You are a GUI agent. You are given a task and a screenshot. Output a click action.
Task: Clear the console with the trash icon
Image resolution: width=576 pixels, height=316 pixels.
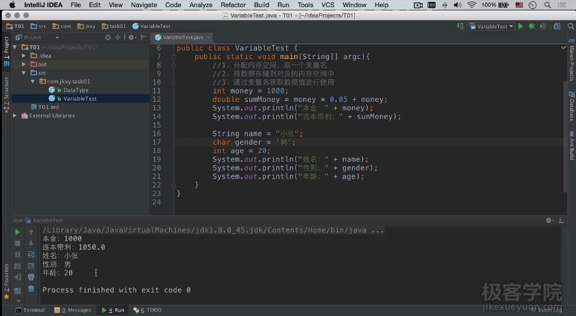tap(30, 288)
